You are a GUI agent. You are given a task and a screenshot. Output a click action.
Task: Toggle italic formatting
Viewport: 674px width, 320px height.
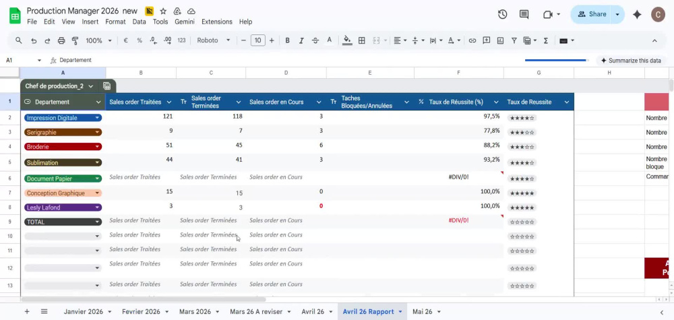point(301,40)
